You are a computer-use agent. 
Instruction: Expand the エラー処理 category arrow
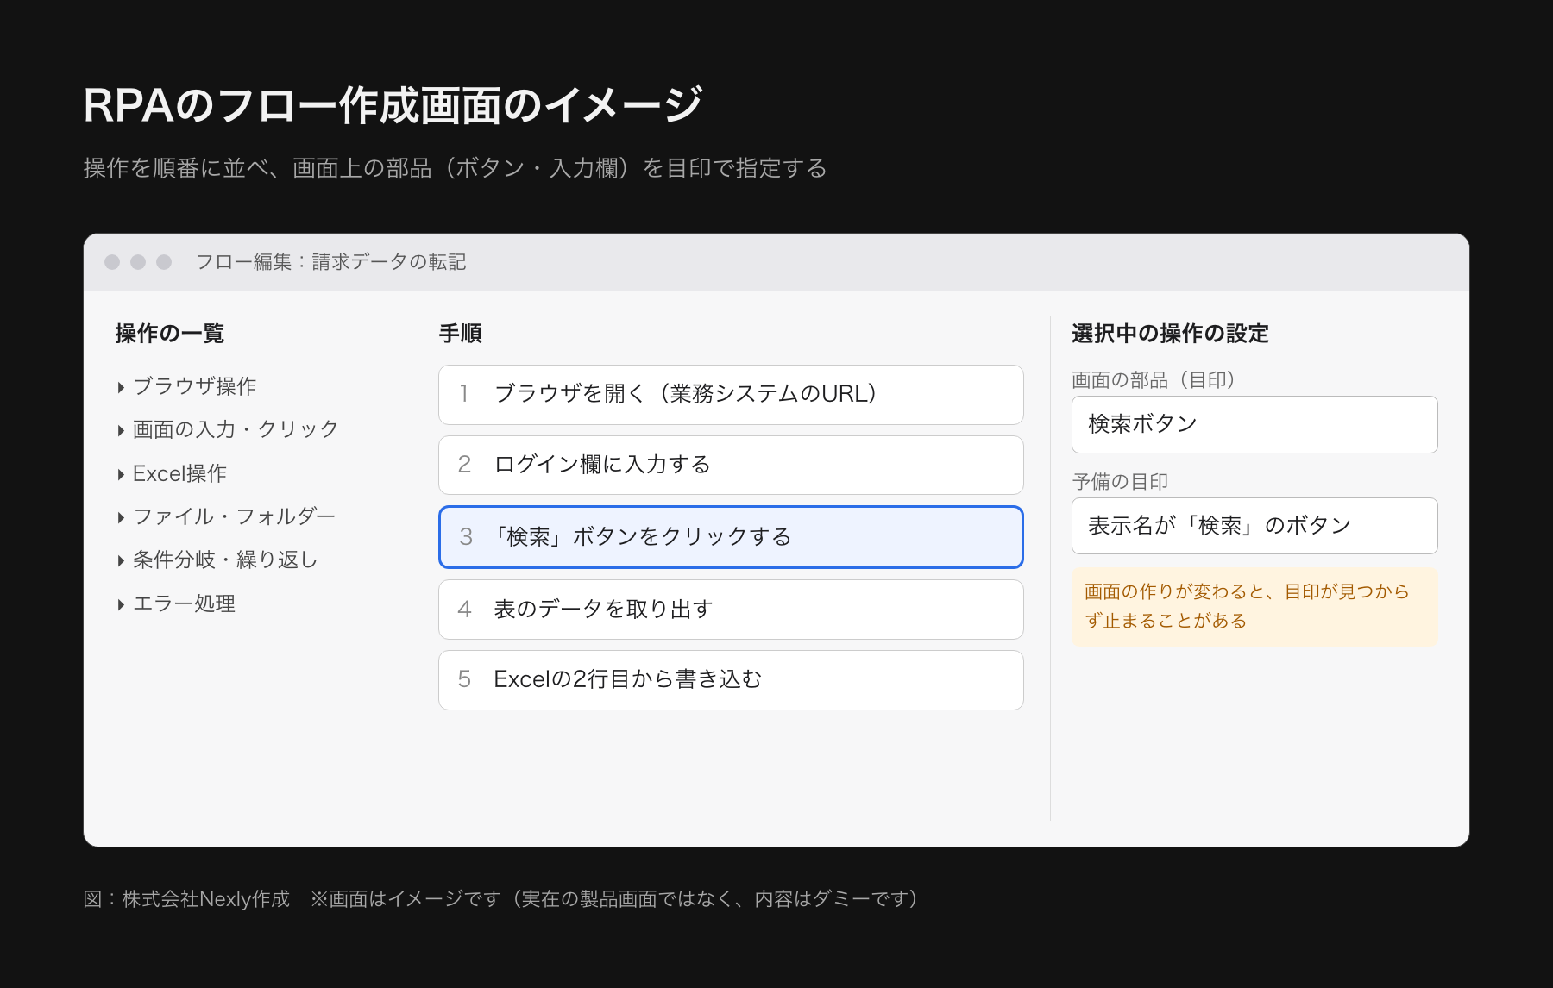121,605
